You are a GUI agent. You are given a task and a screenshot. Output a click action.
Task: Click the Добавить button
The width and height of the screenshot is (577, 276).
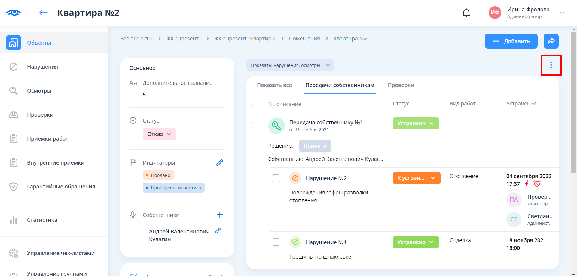click(x=511, y=41)
